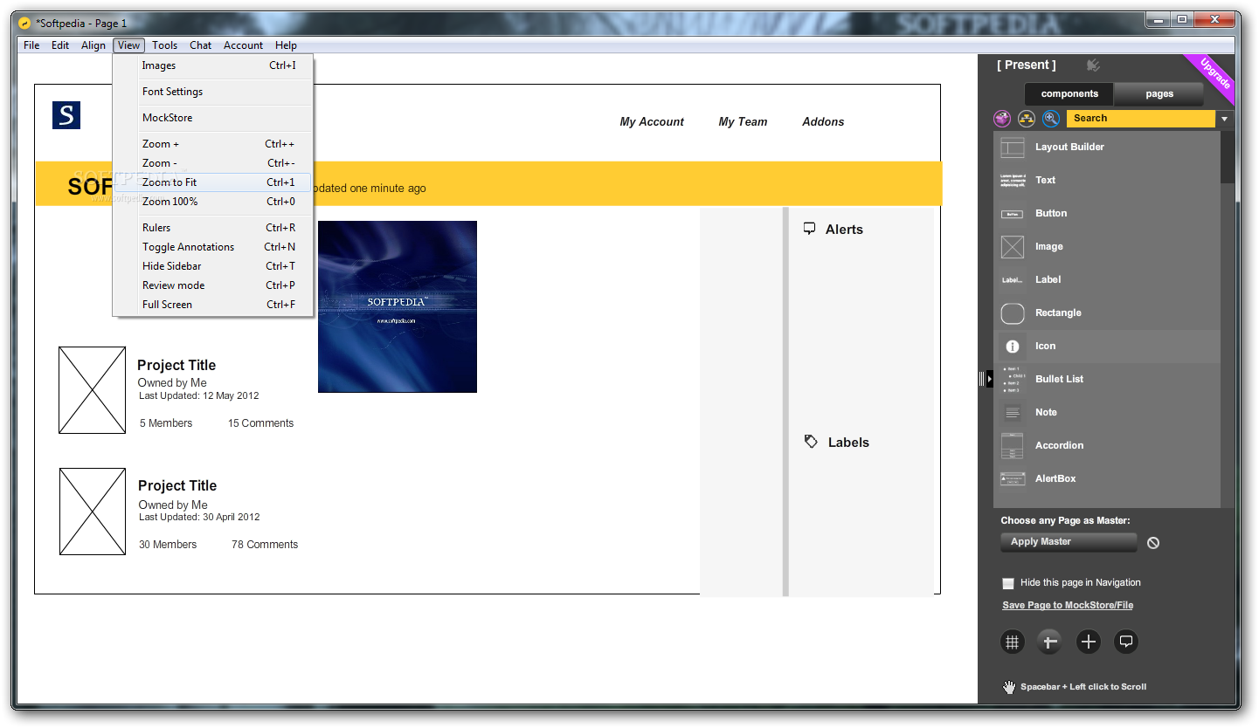The height and width of the screenshot is (728, 1259).
Task: Choose Images from the View menu
Action: [x=213, y=65]
